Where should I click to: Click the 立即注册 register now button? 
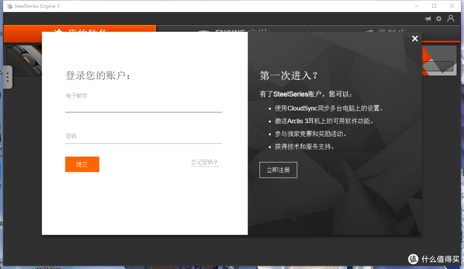click(x=278, y=170)
